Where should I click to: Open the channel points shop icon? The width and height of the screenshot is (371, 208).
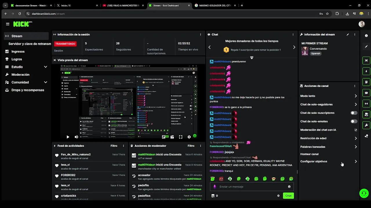213,196
